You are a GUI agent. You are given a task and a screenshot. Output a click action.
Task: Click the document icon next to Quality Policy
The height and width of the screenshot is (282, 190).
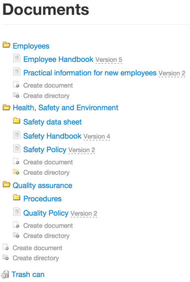pos(16,212)
